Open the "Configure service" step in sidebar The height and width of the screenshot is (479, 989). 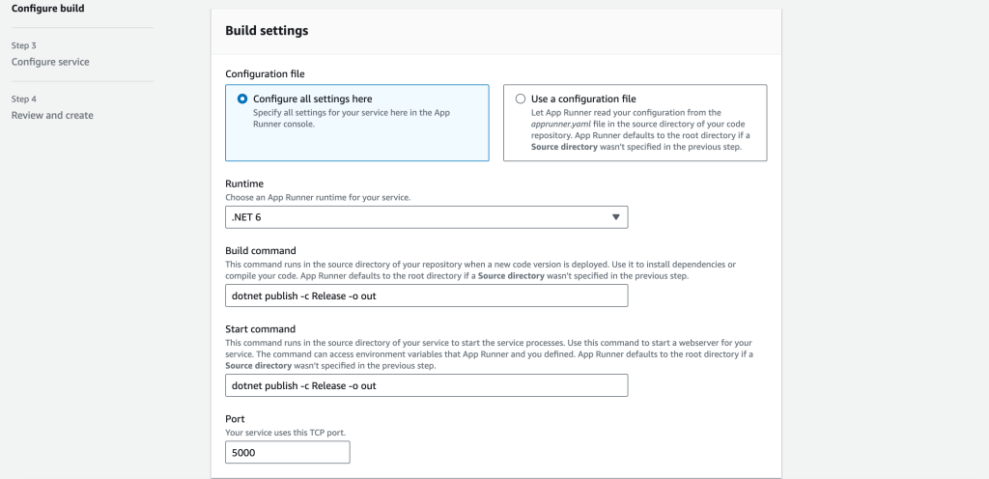50,62
